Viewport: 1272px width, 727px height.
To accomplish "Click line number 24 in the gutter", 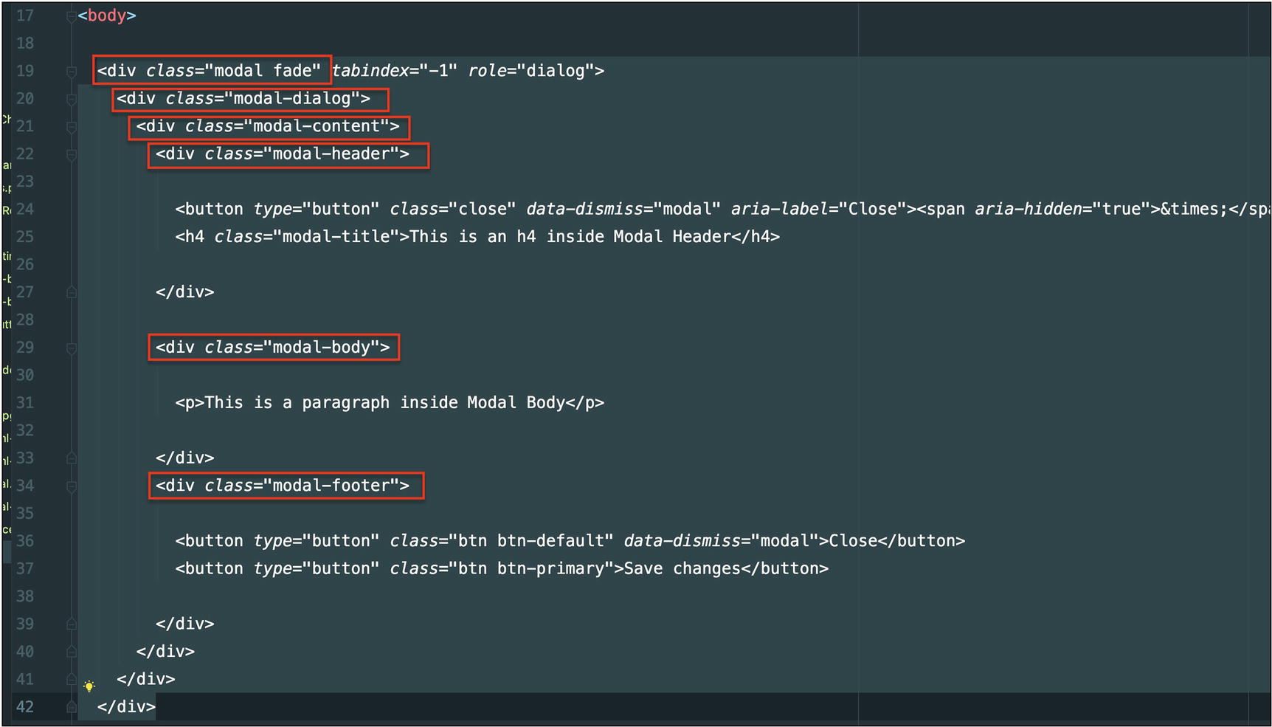I will 25,210.
